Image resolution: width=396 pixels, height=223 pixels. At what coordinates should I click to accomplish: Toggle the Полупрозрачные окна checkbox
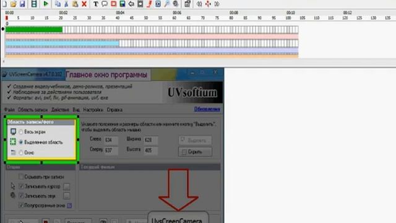click(21, 206)
